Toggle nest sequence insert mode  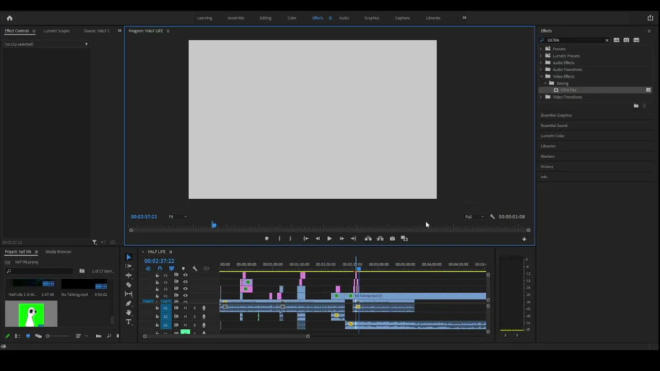148,268
